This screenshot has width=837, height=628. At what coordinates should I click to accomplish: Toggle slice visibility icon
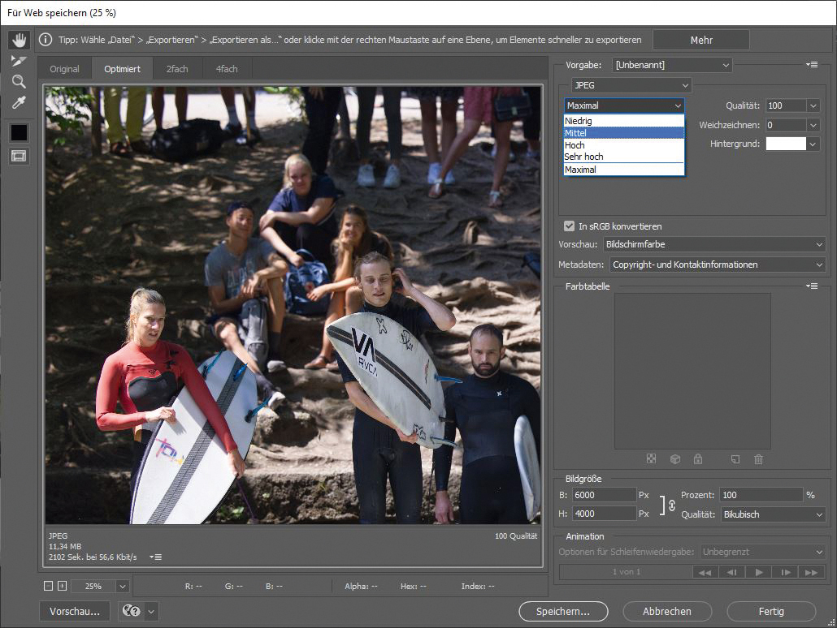pos(19,156)
